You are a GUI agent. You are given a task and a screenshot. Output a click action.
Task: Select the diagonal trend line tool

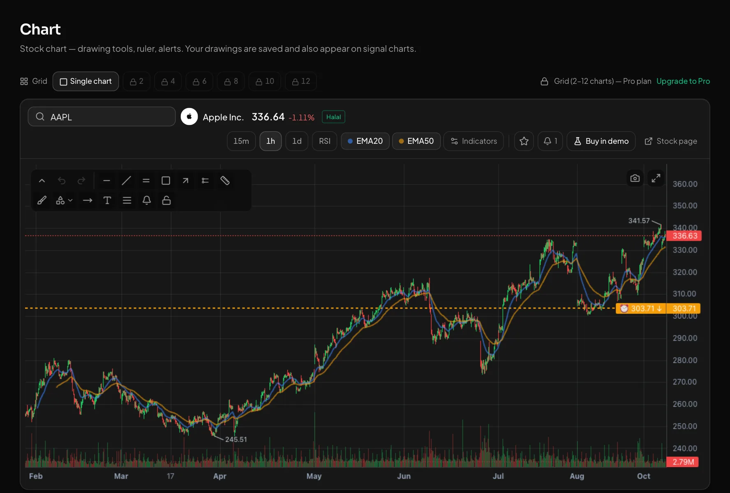[126, 181]
